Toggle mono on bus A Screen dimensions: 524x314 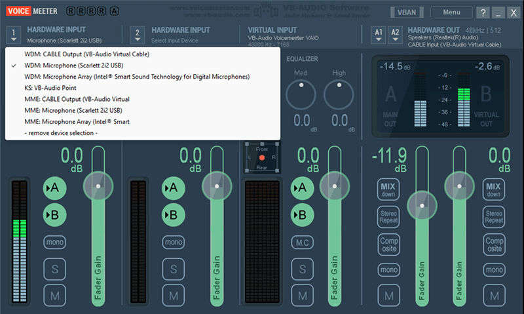click(x=388, y=269)
